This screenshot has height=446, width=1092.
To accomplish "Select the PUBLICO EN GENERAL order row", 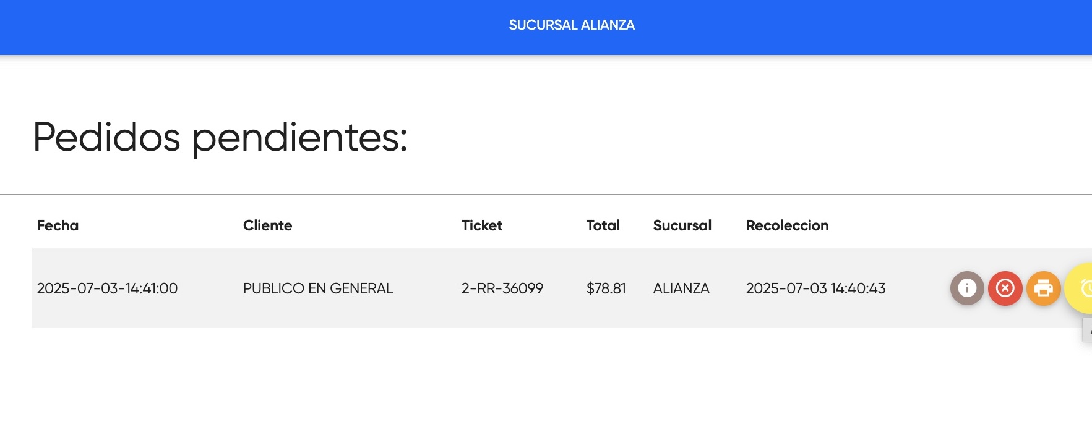I will pyautogui.click(x=318, y=288).
